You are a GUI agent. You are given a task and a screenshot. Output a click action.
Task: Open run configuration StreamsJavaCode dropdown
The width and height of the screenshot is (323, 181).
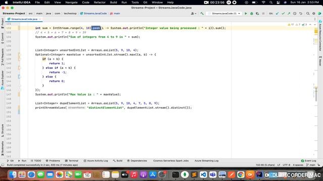pyautogui.click(x=224, y=14)
